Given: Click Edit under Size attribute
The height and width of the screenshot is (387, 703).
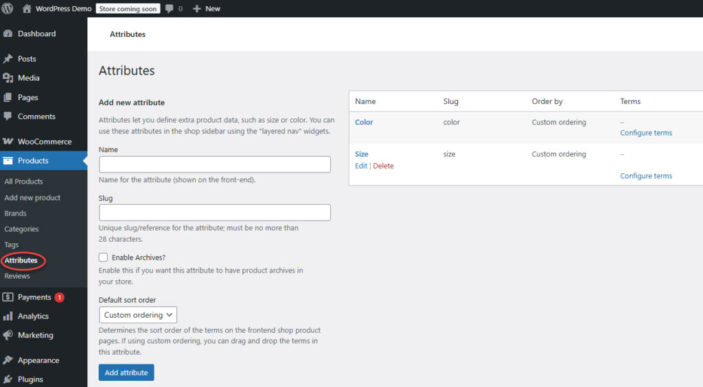Looking at the screenshot, I should pyautogui.click(x=361, y=166).
